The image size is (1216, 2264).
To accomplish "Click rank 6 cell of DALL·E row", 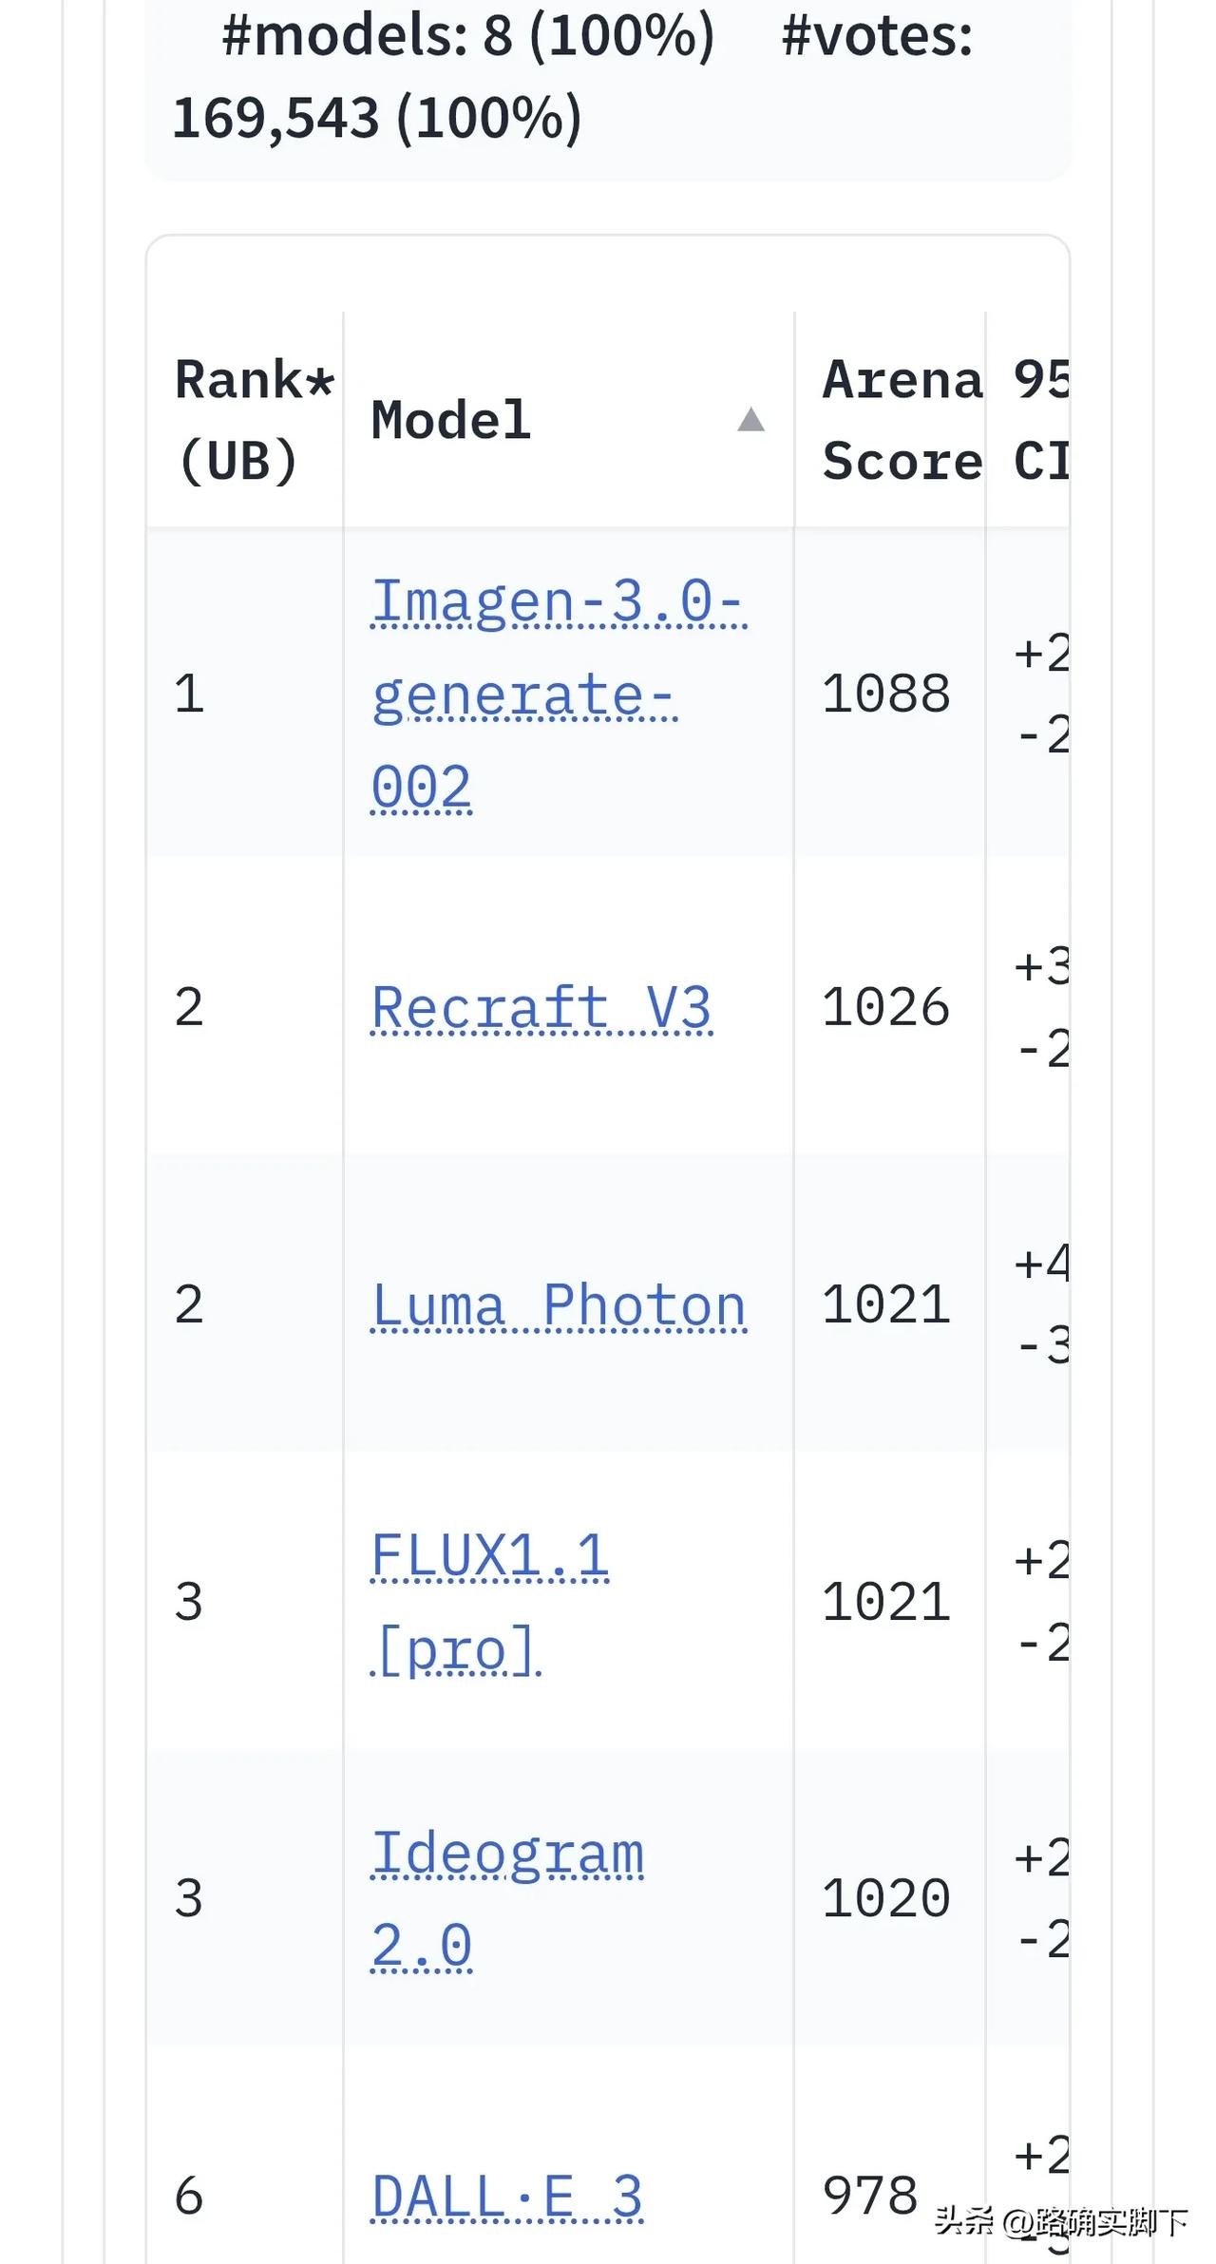I will (189, 2197).
